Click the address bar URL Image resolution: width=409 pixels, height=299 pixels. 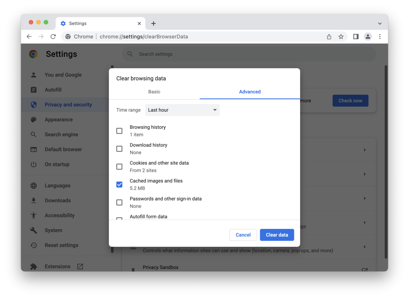[x=144, y=37]
